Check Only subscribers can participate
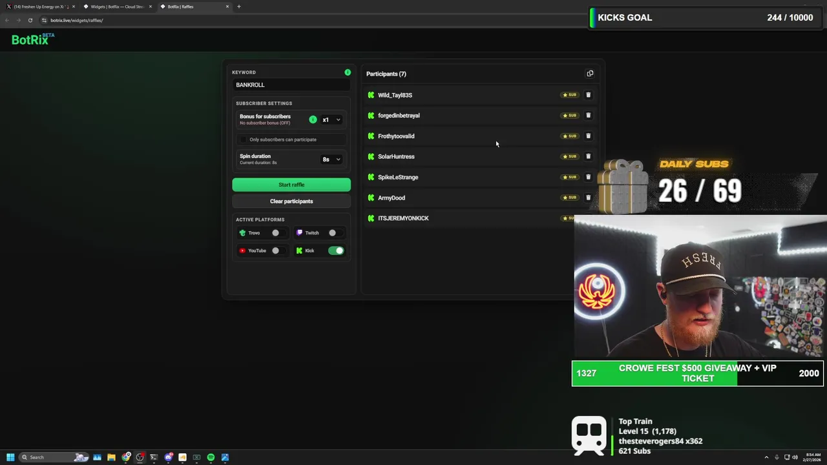Screen dimensions: 827x465 click(244, 139)
